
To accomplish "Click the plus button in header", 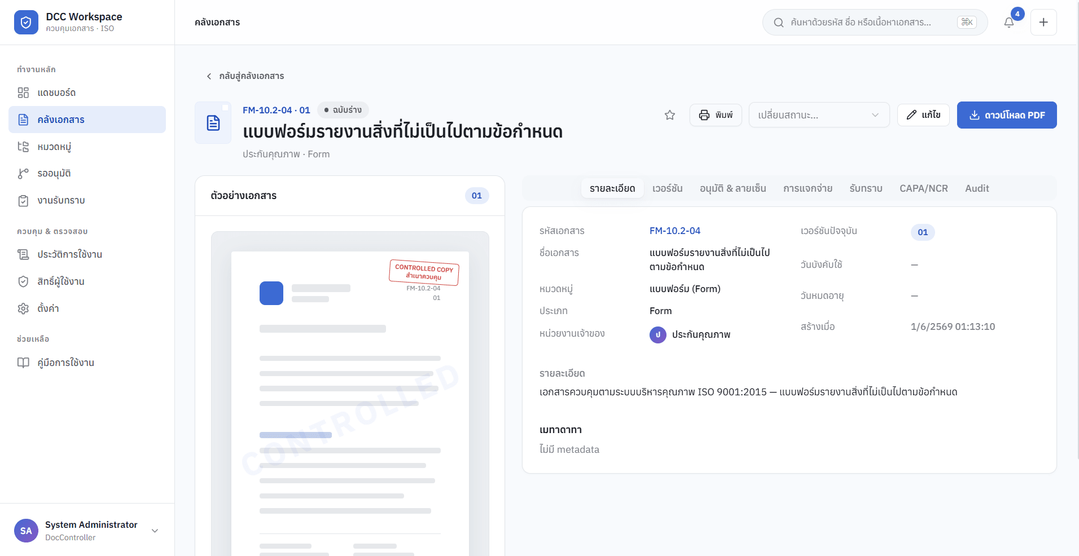I will tap(1043, 23).
